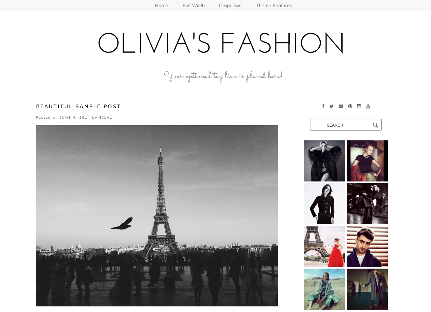Open the red dress Eiffel Tower thumbnail
Screen dimensions: 431x312
[x=324, y=246]
